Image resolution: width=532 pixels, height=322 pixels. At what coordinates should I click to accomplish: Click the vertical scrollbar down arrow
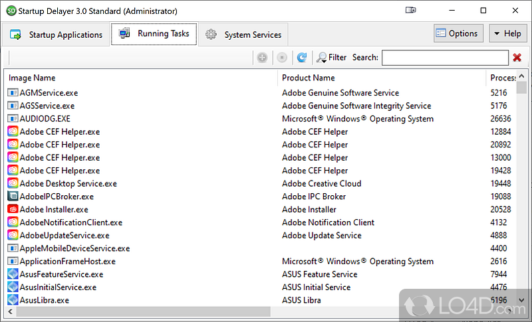click(x=522, y=300)
